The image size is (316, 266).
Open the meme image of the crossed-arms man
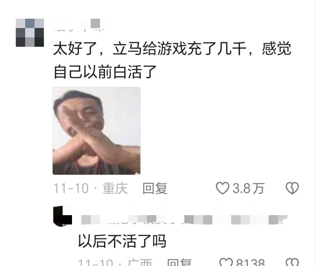(97, 131)
